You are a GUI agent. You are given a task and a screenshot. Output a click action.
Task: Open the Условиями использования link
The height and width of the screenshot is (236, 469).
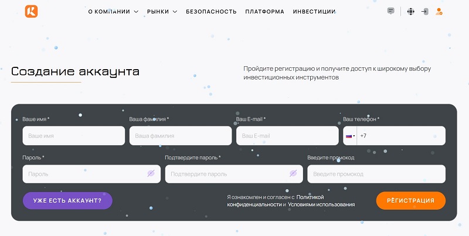pyautogui.click(x=321, y=204)
